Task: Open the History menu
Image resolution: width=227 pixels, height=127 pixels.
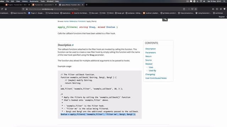Action: point(25,1)
